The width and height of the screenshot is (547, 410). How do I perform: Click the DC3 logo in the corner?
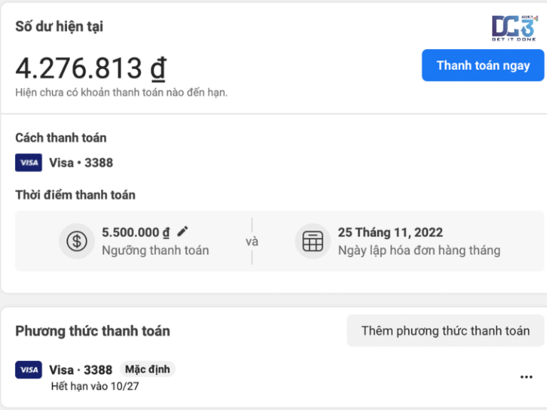point(514,27)
